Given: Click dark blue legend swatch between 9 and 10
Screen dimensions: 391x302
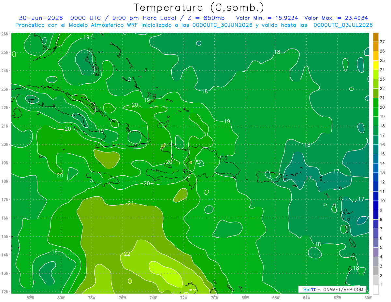Looking at the screenshot, I should [376, 205].
